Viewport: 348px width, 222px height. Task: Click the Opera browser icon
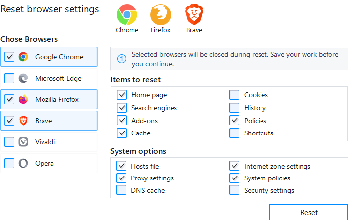pos(23,163)
